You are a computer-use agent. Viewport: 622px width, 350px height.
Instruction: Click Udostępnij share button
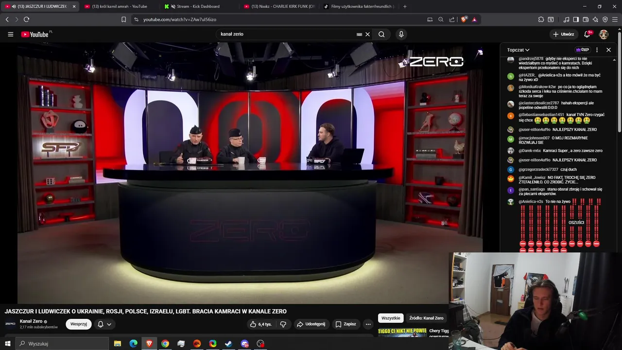pos(311,324)
